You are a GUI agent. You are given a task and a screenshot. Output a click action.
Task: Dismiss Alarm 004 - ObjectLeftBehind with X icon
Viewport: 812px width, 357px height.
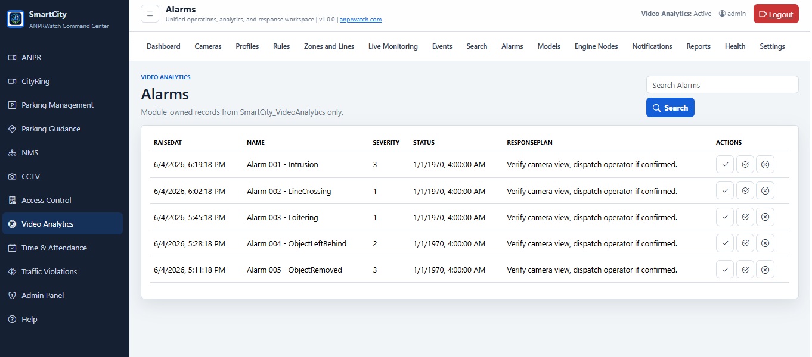click(765, 243)
